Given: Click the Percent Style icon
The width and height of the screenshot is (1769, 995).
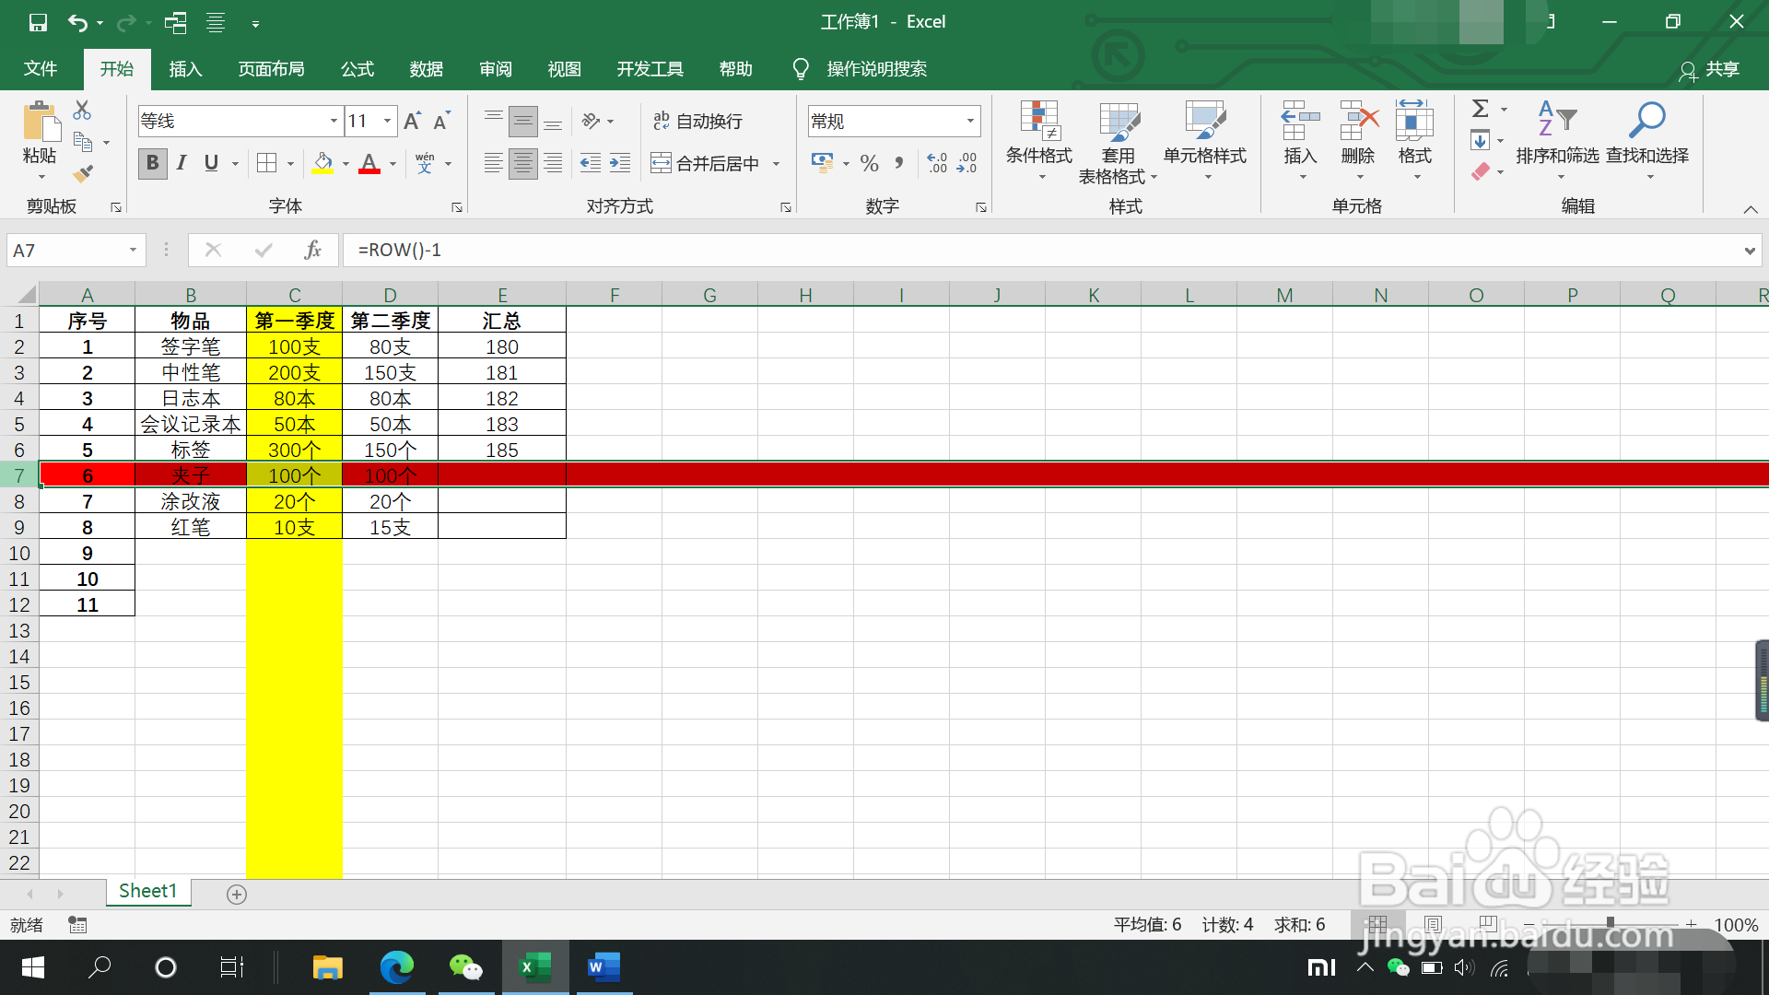Looking at the screenshot, I should 869,163.
